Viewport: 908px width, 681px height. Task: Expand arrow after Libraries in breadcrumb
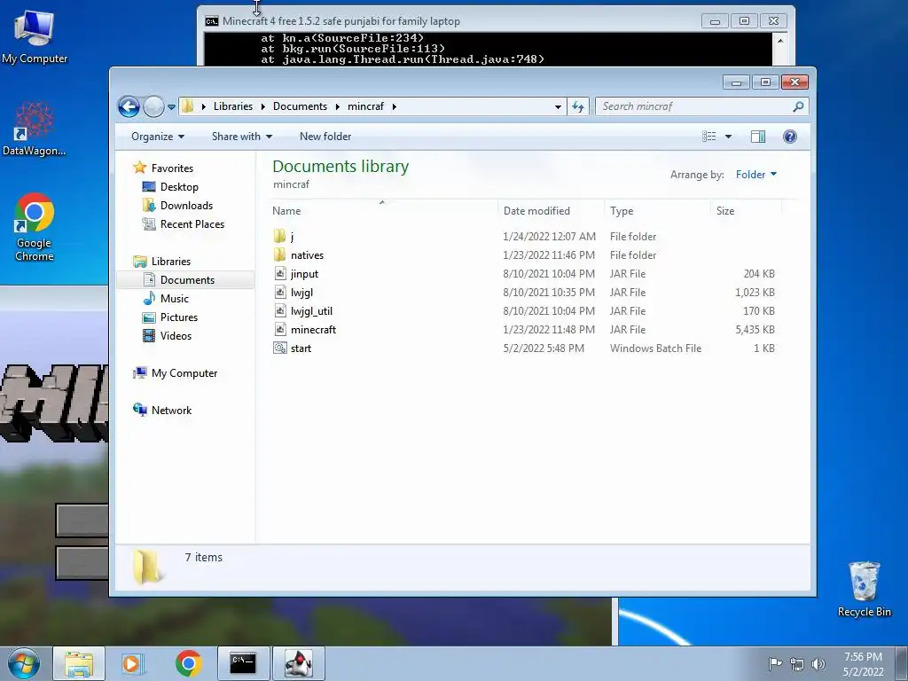[x=262, y=106]
